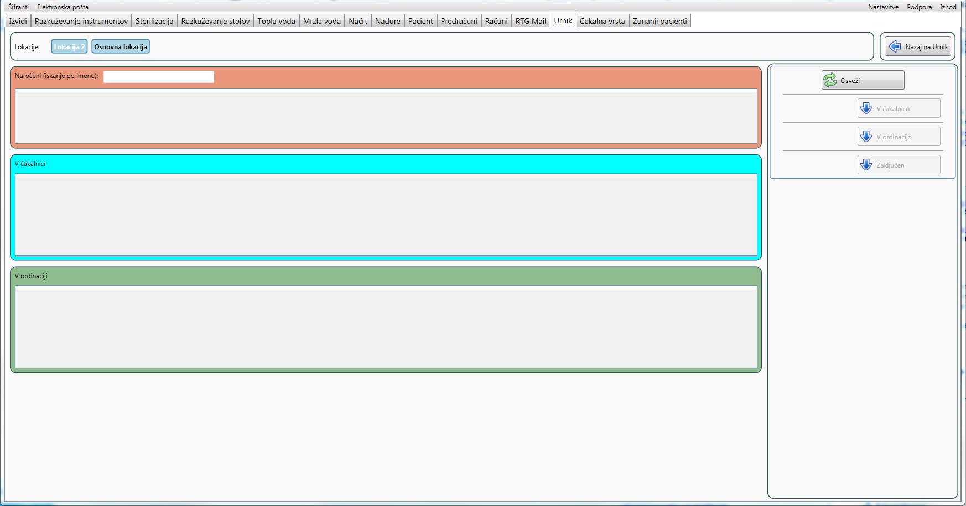Open the Elektronska pošta menu

(x=63, y=7)
